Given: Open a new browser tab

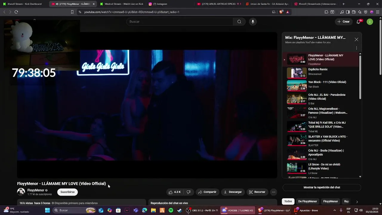Looking at the screenshot, I should point(344,4).
